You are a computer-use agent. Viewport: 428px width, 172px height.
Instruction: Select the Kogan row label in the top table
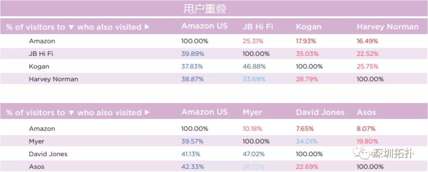pos(39,66)
